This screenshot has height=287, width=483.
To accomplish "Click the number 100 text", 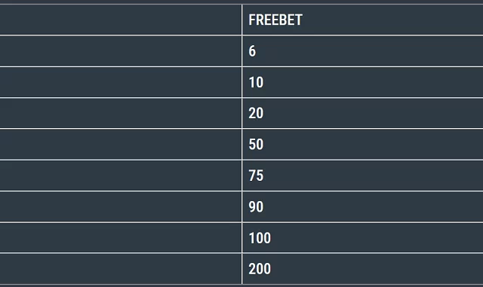I will tap(260, 238).
